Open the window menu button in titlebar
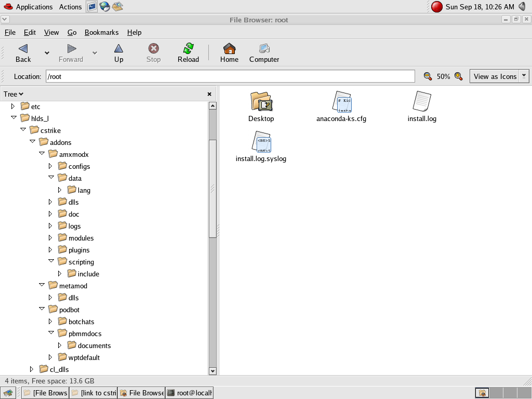This screenshot has height=399, width=532. point(5,19)
